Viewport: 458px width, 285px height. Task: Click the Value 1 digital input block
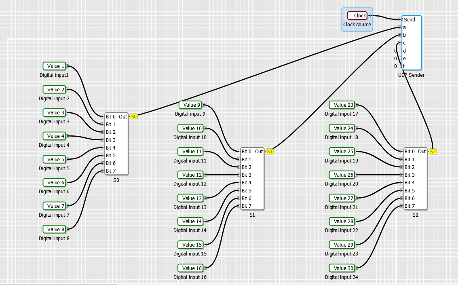click(x=54, y=66)
